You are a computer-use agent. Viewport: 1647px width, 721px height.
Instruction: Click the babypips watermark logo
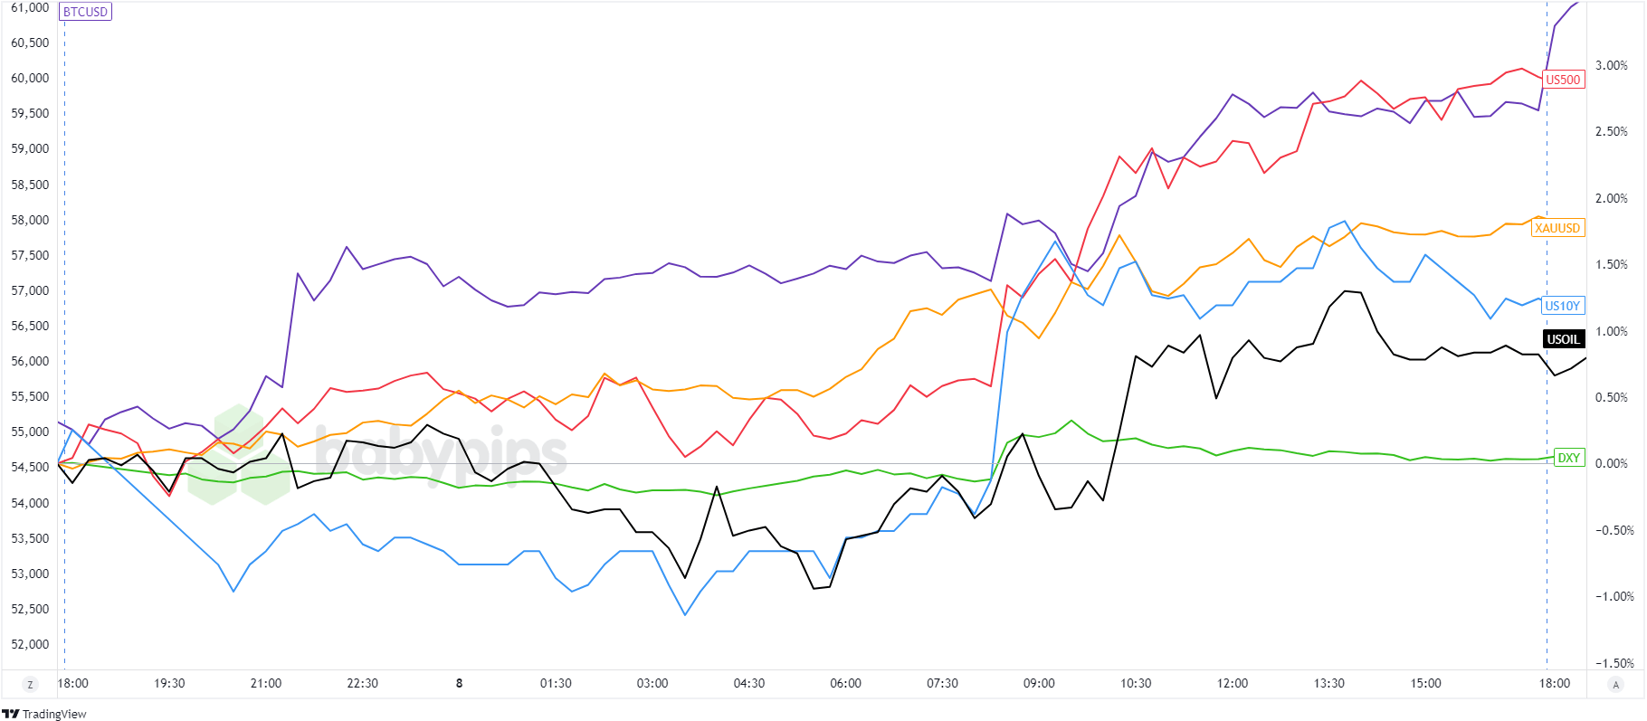[380, 455]
